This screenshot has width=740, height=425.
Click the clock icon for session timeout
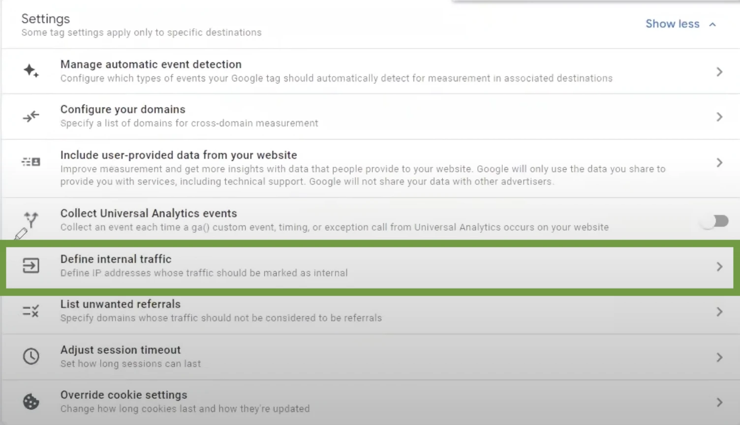click(x=31, y=356)
